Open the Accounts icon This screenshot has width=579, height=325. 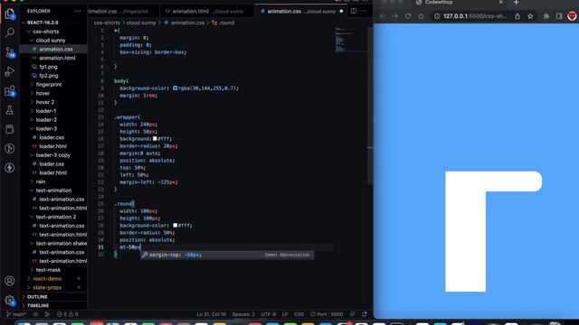coord(10,281)
